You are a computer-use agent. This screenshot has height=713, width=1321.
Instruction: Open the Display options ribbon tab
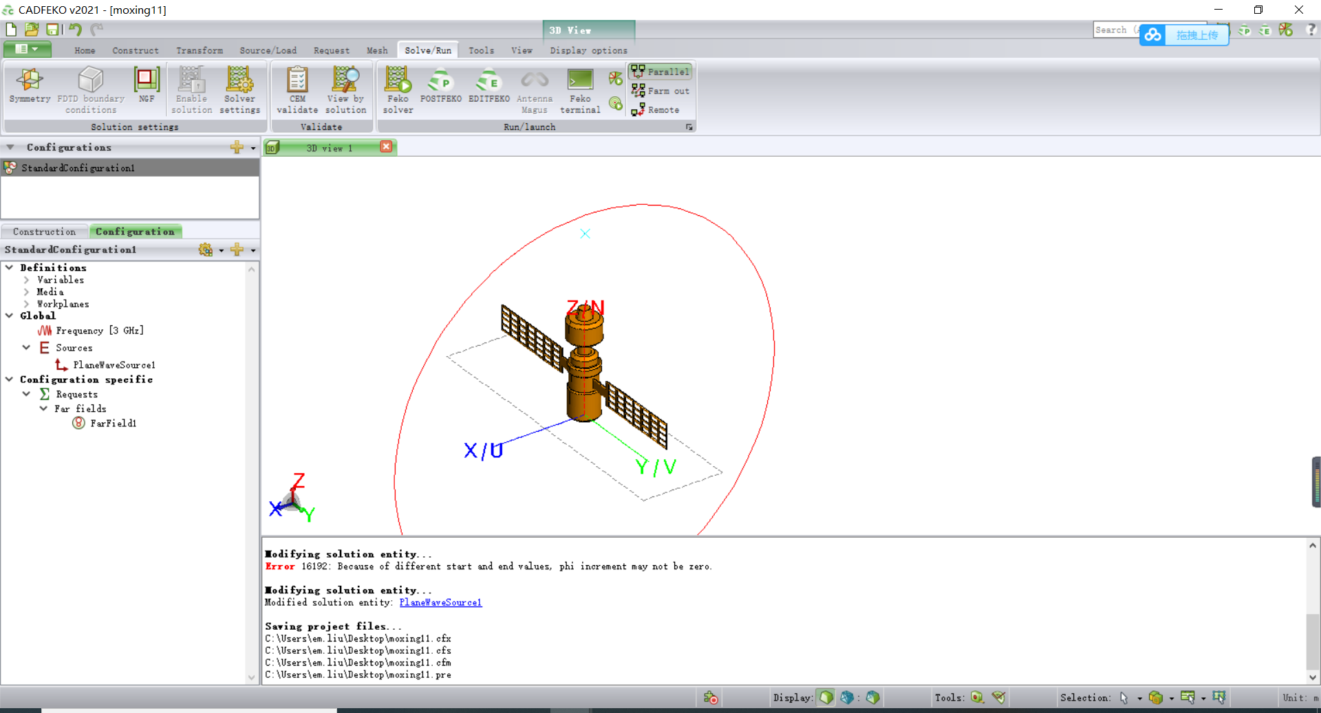coord(588,50)
